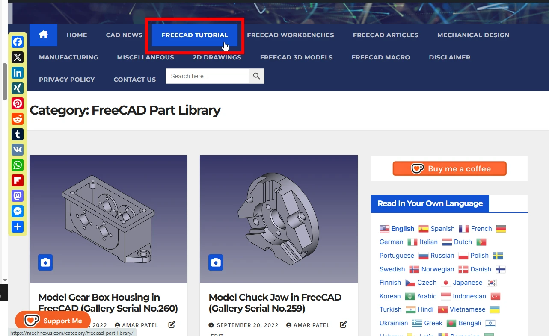Click the search magnifier button
549x336 pixels.
pyautogui.click(x=257, y=76)
